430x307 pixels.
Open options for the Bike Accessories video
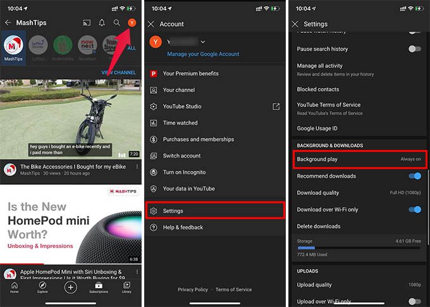[x=137, y=166]
